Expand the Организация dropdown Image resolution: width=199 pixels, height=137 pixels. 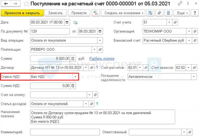tap(189, 31)
